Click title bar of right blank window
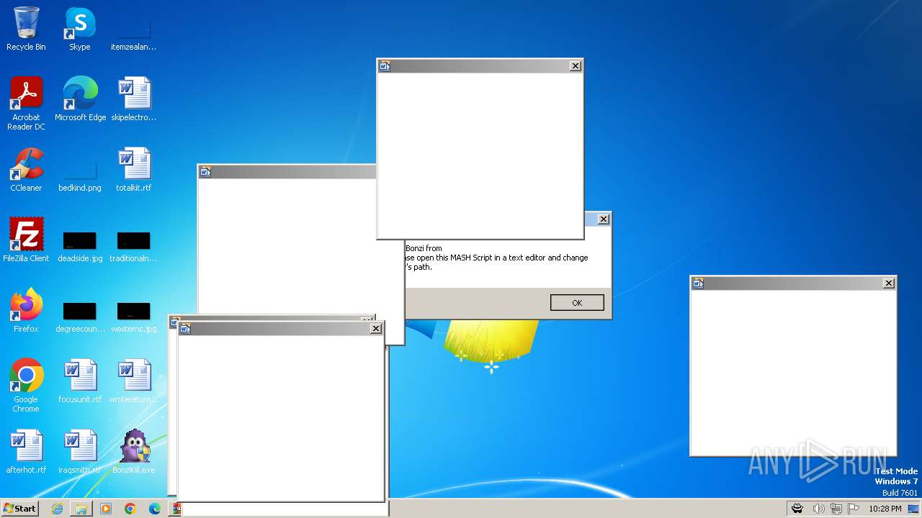This screenshot has height=518, width=922. (792, 283)
